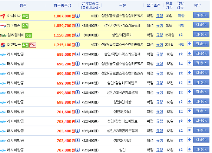The image size is (212, 153).
Task: Open fare info icon beside 1,059,700원
Action: point(78,25)
